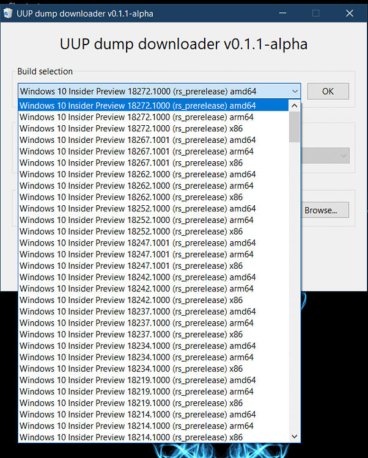
Task: Minimize the UUP dump downloader window
Action: click(x=282, y=13)
